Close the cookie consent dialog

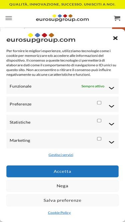pos(115,38)
